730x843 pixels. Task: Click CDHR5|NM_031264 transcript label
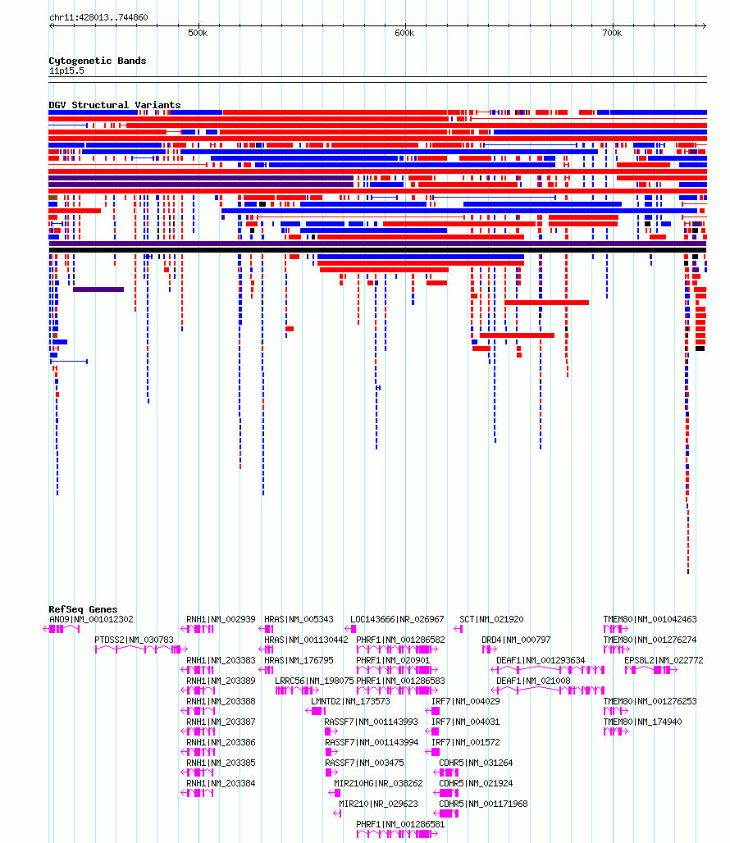click(476, 763)
